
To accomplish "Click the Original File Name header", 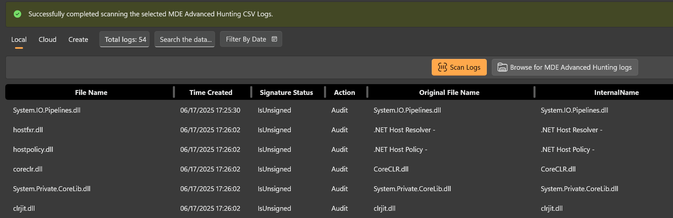I will coord(449,93).
